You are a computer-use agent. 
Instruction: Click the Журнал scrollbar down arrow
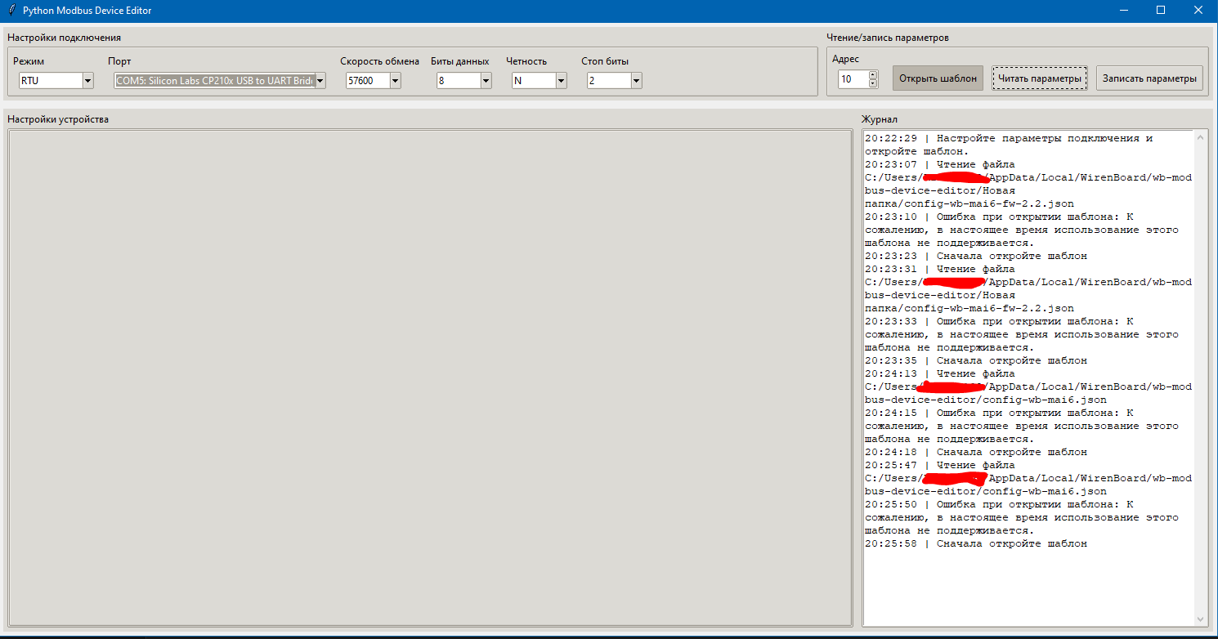click(1201, 619)
